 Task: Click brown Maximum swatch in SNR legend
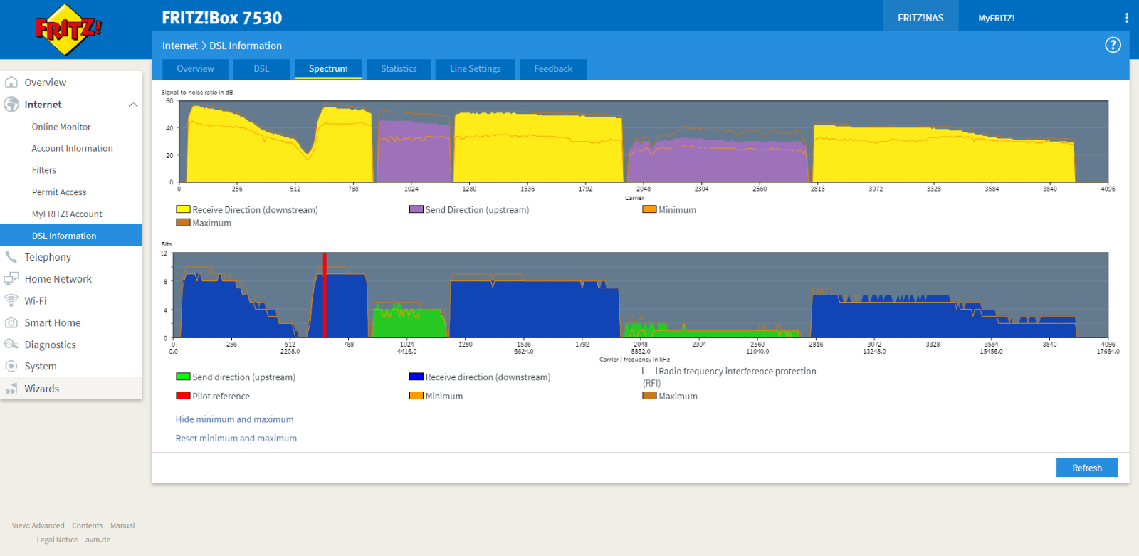tap(183, 223)
